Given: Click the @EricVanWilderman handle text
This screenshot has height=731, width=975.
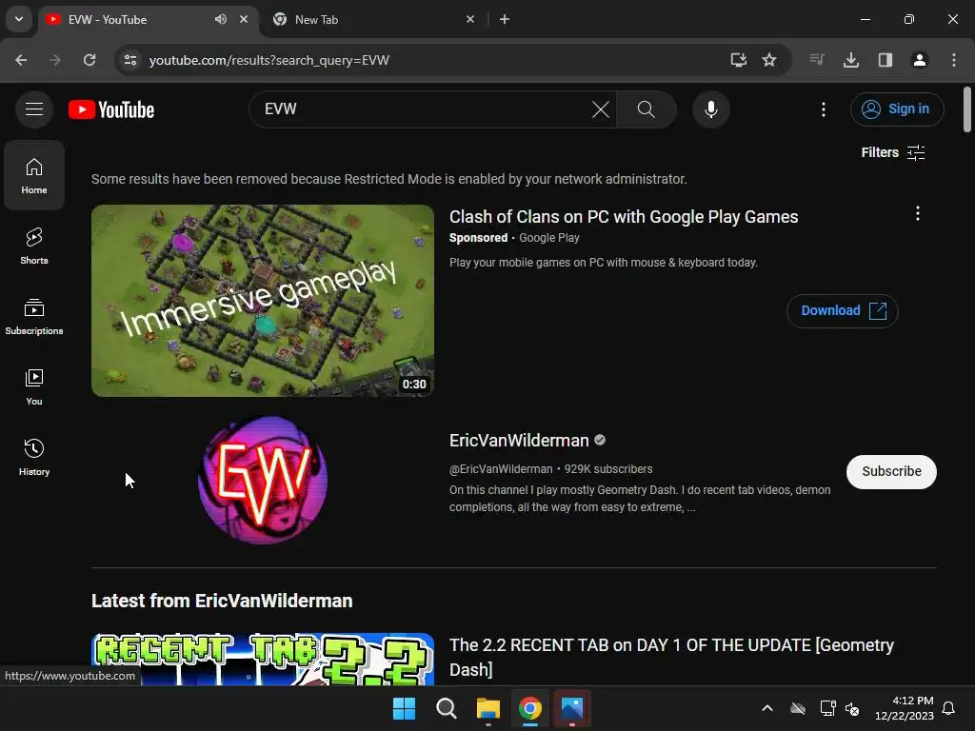Looking at the screenshot, I should tap(501, 469).
